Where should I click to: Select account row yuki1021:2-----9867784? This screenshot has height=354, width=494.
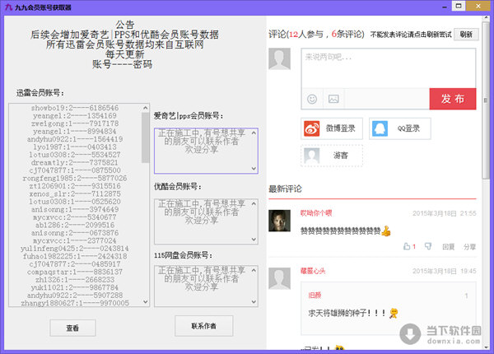click(75, 287)
